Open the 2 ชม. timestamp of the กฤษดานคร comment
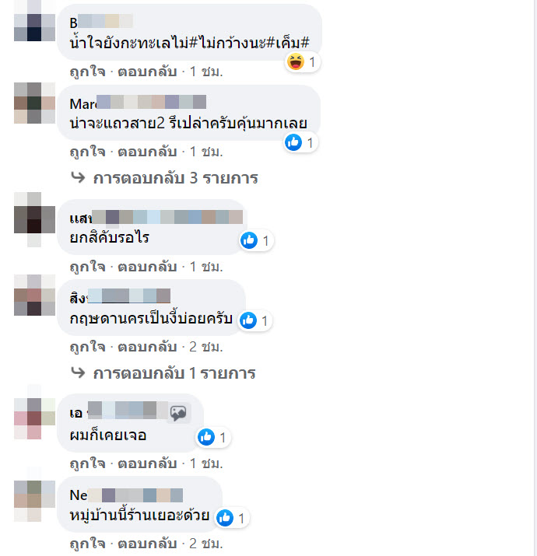The width and height of the screenshot is (537, 556). click(x=206, y=347)
